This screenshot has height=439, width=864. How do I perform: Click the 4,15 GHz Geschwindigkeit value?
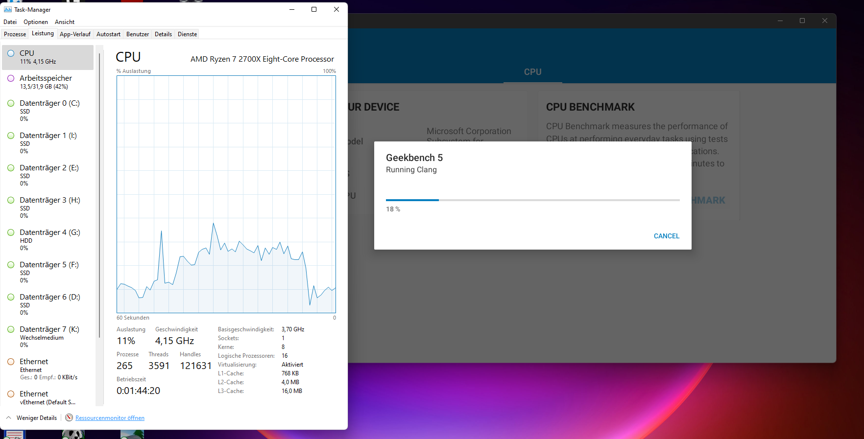(174, 341)
